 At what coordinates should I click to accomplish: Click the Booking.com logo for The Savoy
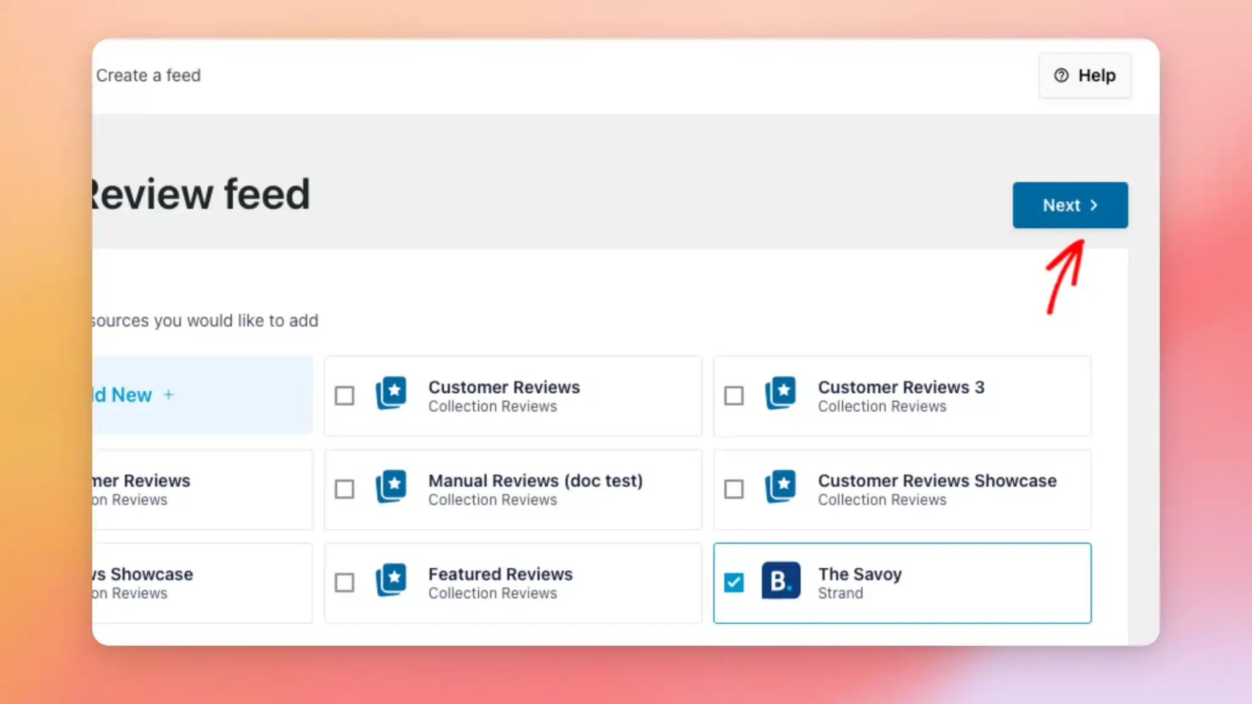[x=781, y=580]
